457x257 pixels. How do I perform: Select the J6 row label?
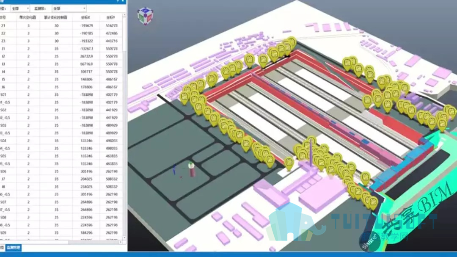point(3,87)
